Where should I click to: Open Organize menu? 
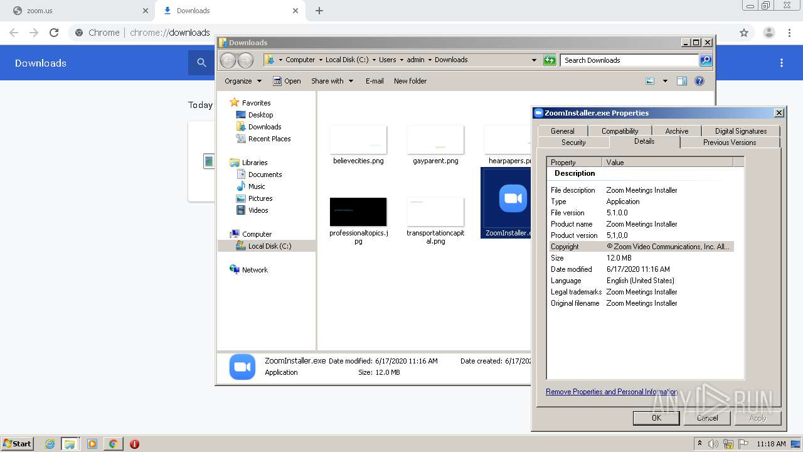click(x=243, y=81)
